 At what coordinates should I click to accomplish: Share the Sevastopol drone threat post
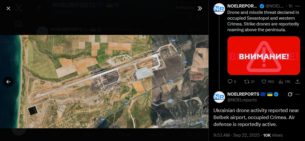click(297, 82)
